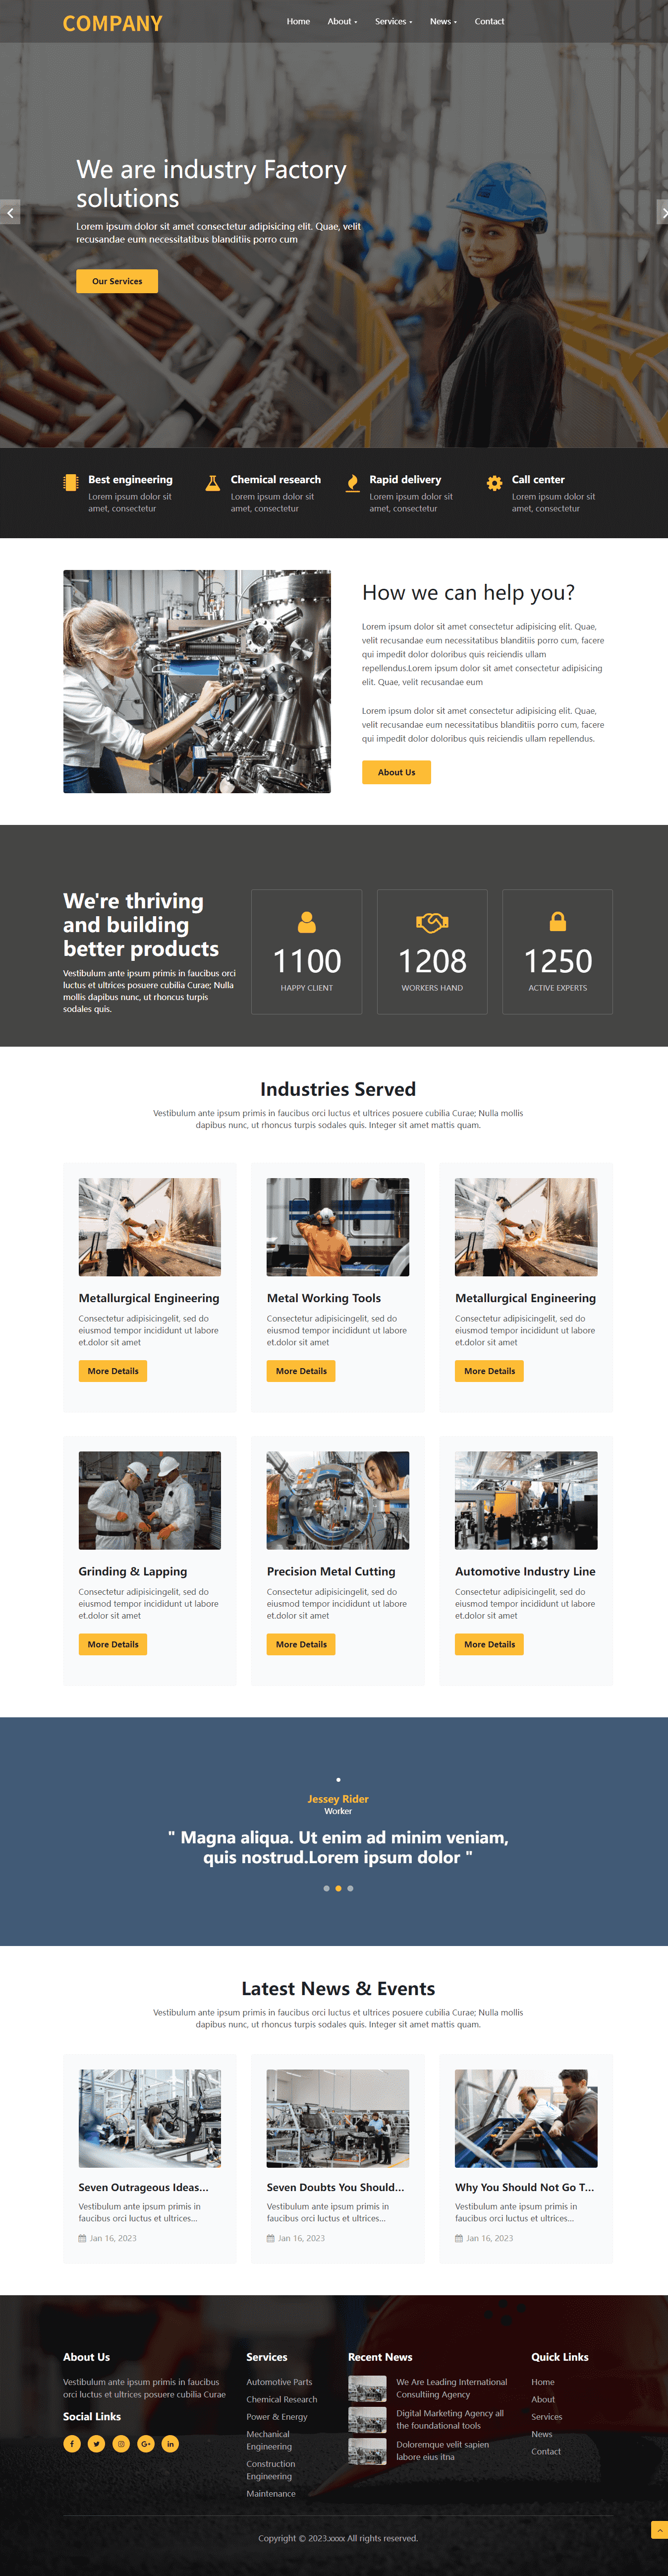Image resolution: width=668 pixels, height=2576 pixels.
Task: Click the Happy Client user icon
Action: 307,921
